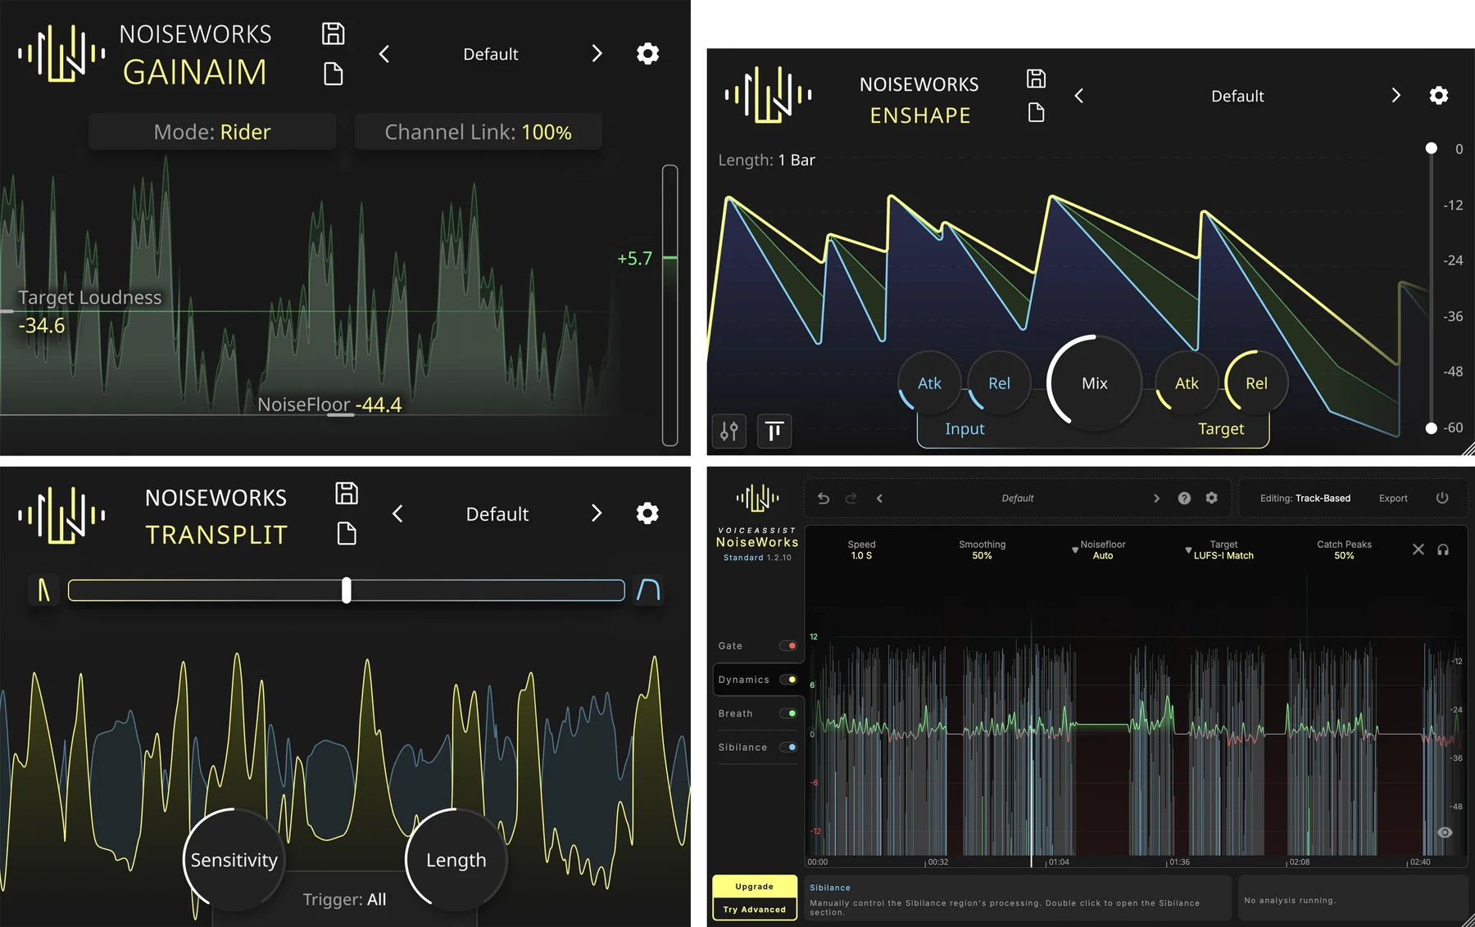Go to next preset in GainAim
Screen dimensions: 1475x927
597,54
